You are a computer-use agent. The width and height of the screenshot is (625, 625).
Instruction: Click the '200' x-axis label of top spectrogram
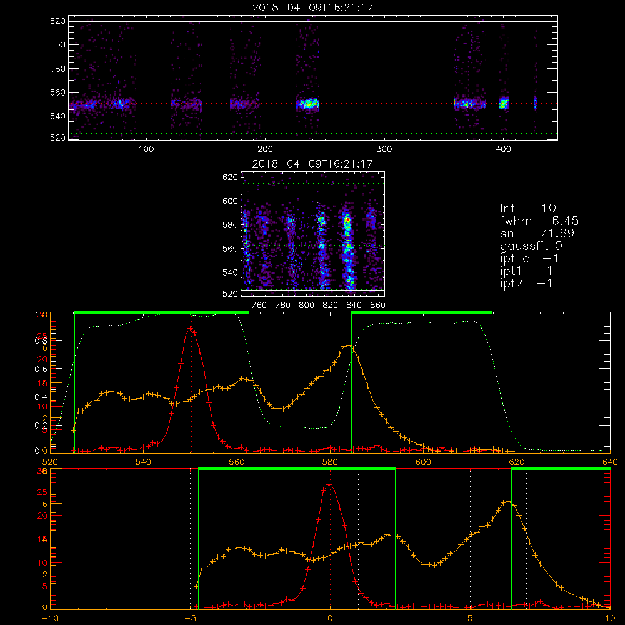(265, 149)
